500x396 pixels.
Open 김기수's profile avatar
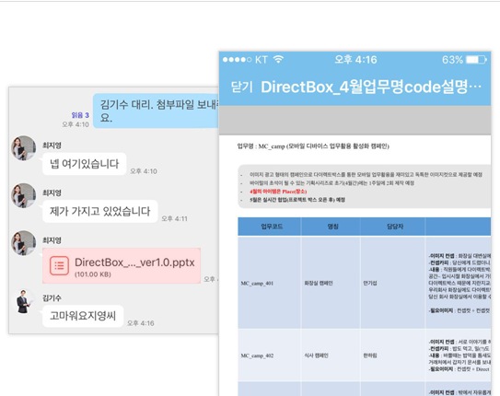24,301
